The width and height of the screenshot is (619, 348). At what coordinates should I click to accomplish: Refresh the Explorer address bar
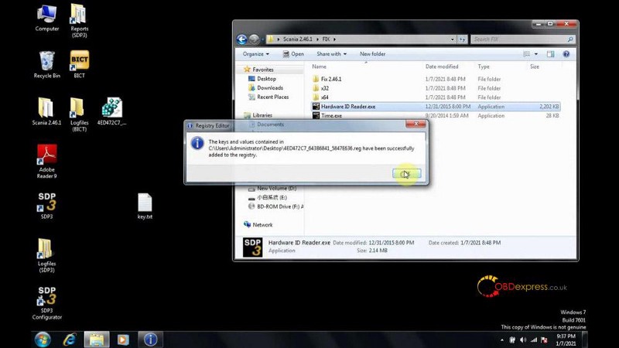462,39
